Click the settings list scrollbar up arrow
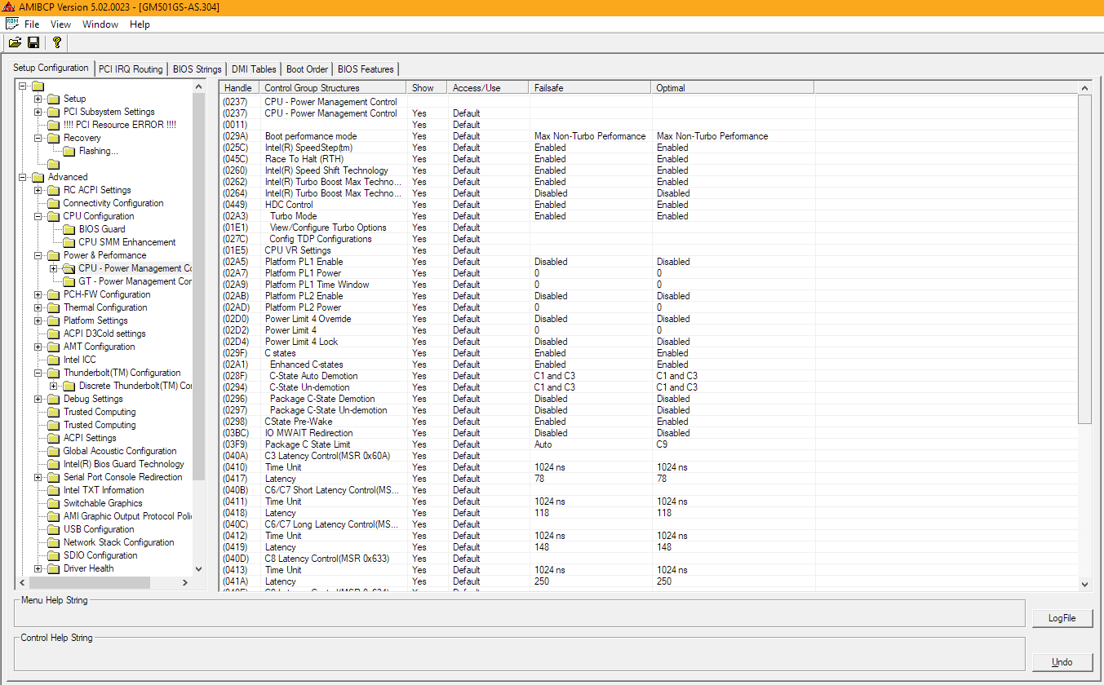The image size is (1104, 685). 1084,88
